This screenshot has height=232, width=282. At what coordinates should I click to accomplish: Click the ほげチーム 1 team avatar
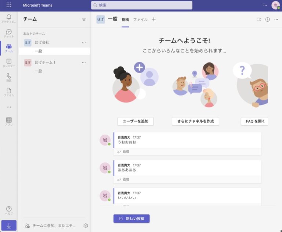(28, 63)
